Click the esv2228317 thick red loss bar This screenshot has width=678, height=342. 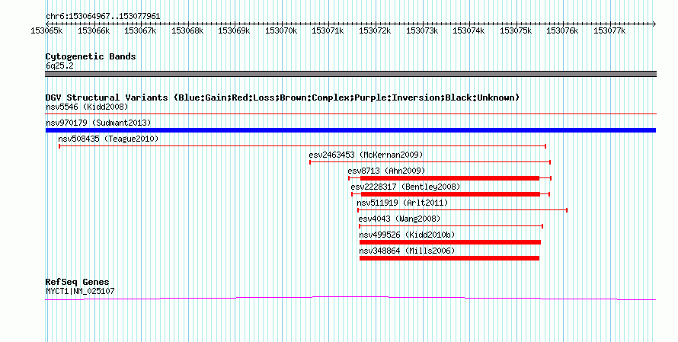tap(450, 194)
